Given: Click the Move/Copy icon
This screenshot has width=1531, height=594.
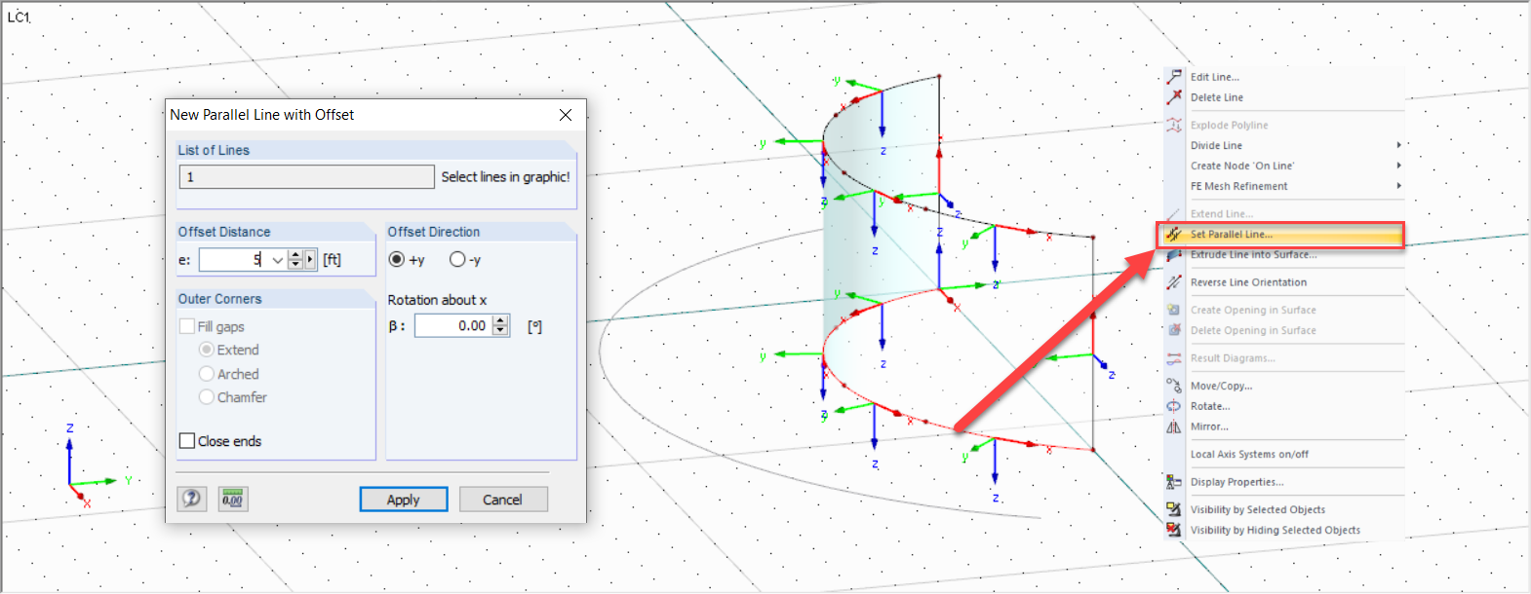Looking at the screenshot, I should click(1174, 386).
